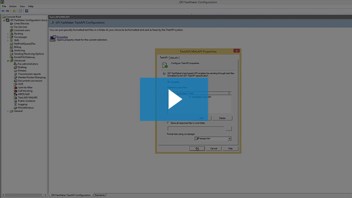352x198 pixels.
Task: Select the Fax Services node icon
Action: [11, 27]
